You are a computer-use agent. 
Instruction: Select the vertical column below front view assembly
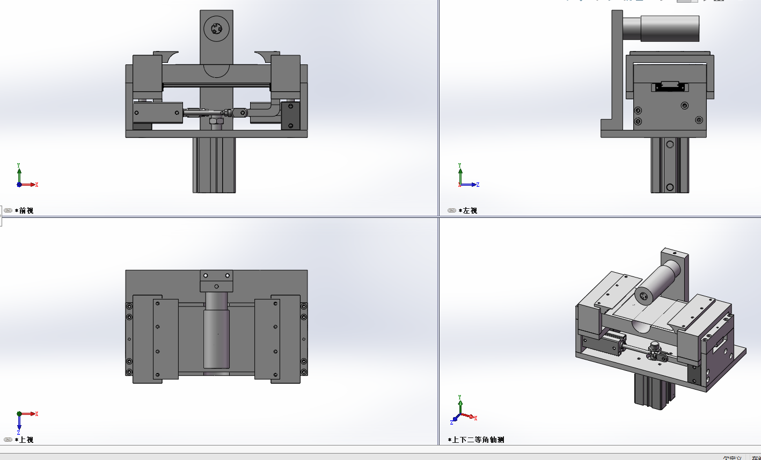(x=214, y=165)
